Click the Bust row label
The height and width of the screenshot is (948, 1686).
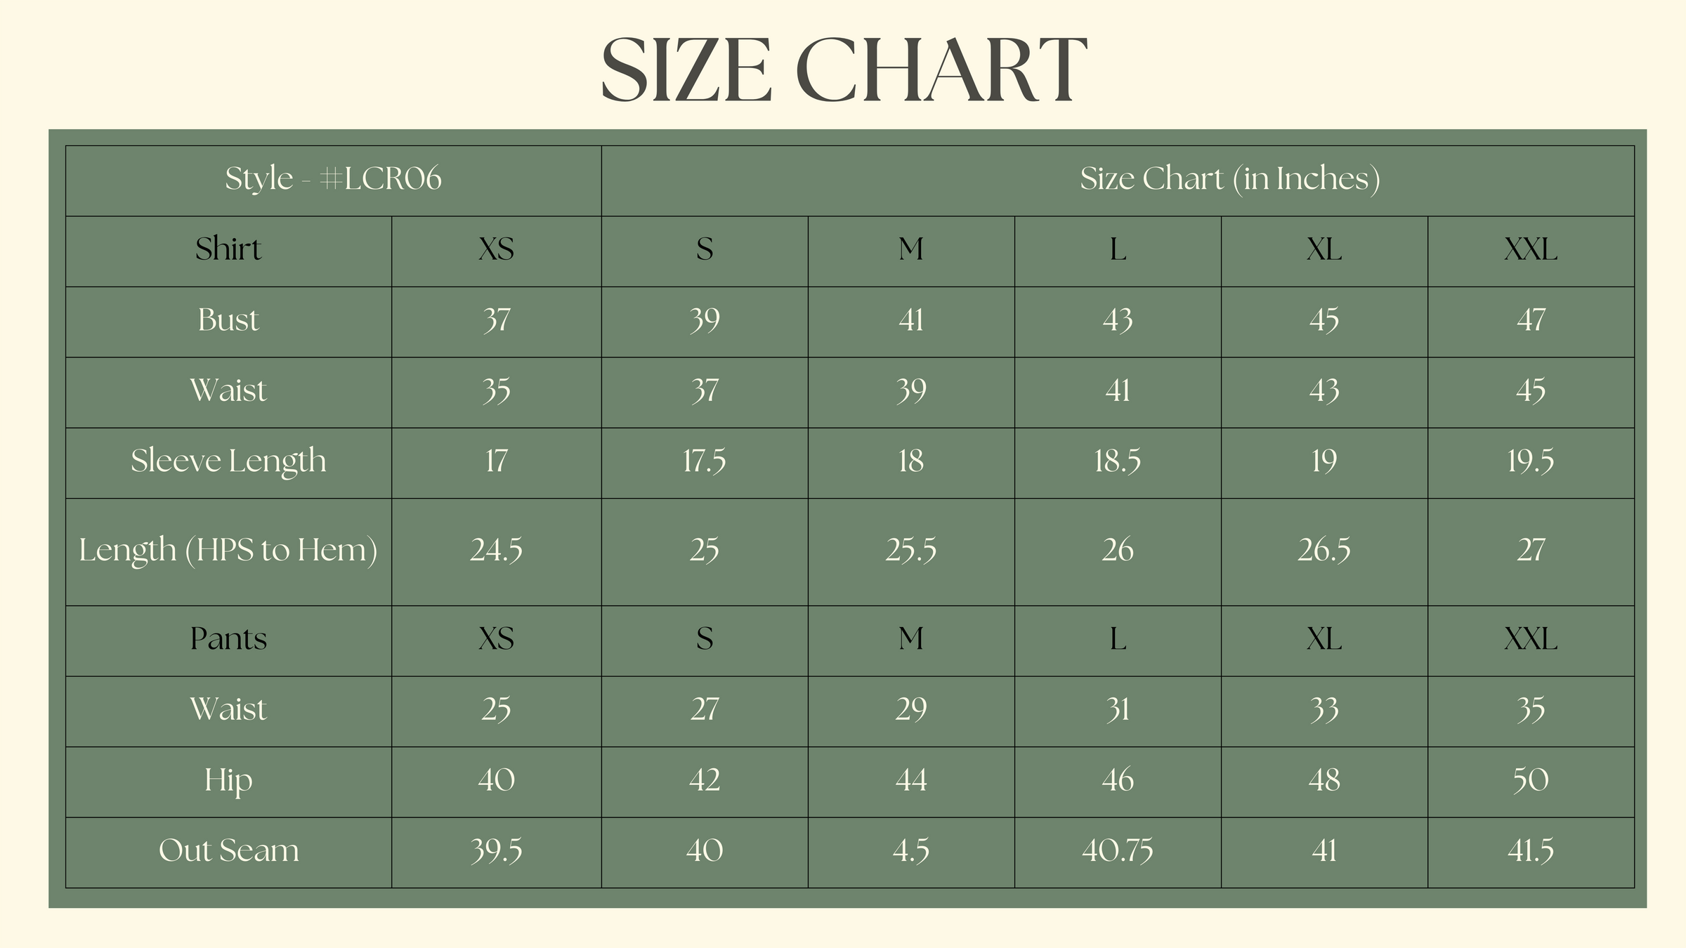pos(228,321)
